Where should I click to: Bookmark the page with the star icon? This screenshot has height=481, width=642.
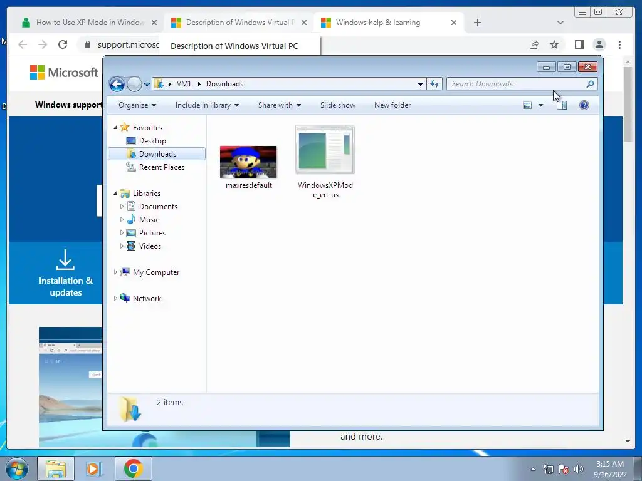coord(554,44)
